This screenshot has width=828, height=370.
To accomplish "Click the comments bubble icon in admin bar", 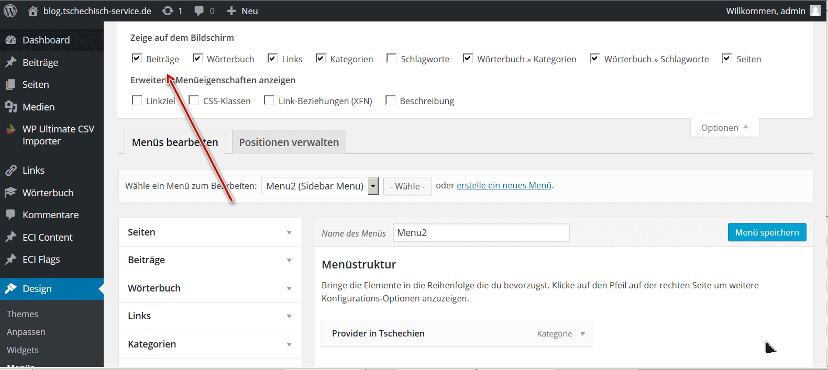I will coord(199,11).
